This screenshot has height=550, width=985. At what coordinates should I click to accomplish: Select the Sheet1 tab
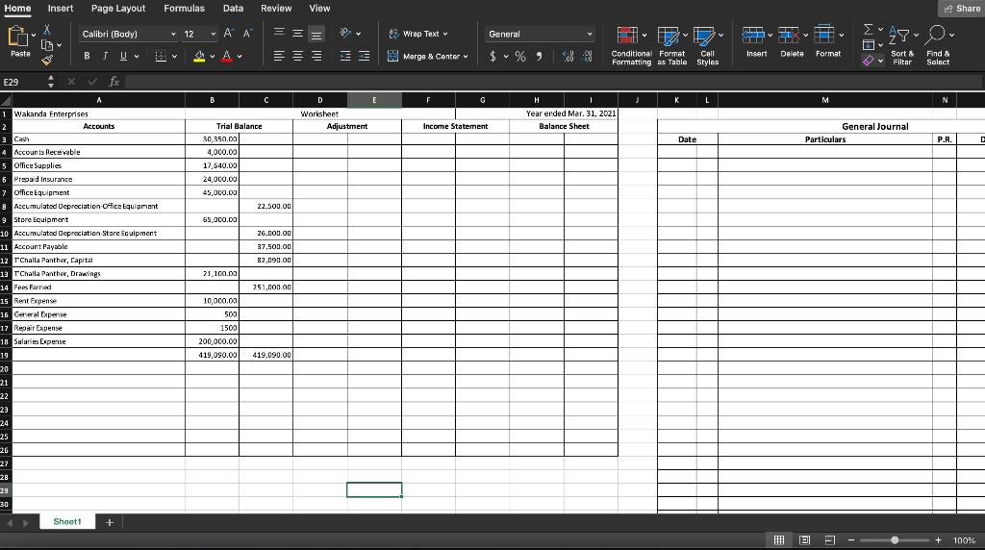[x=67, y=522]
